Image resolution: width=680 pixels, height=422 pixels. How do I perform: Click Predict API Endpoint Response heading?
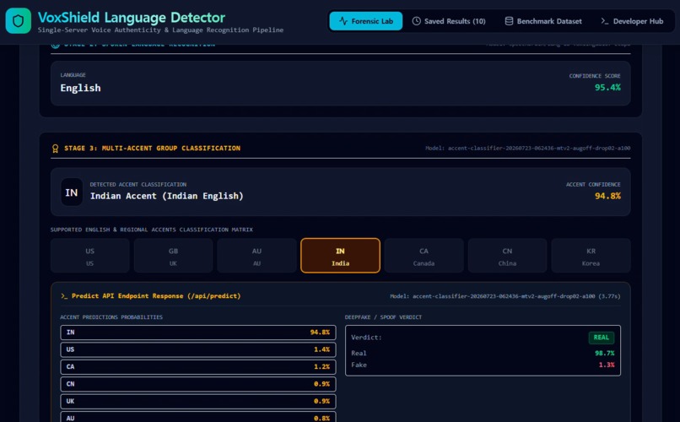click(x=156, y=295)
